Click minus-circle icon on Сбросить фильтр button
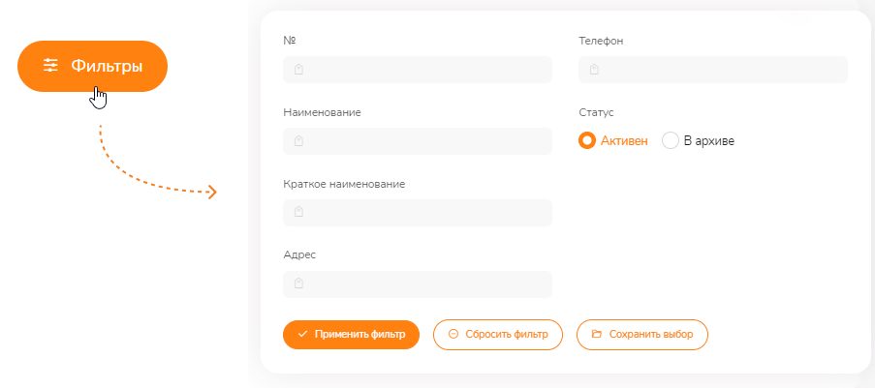The image size is (875, 388). [x=453, y=335]
